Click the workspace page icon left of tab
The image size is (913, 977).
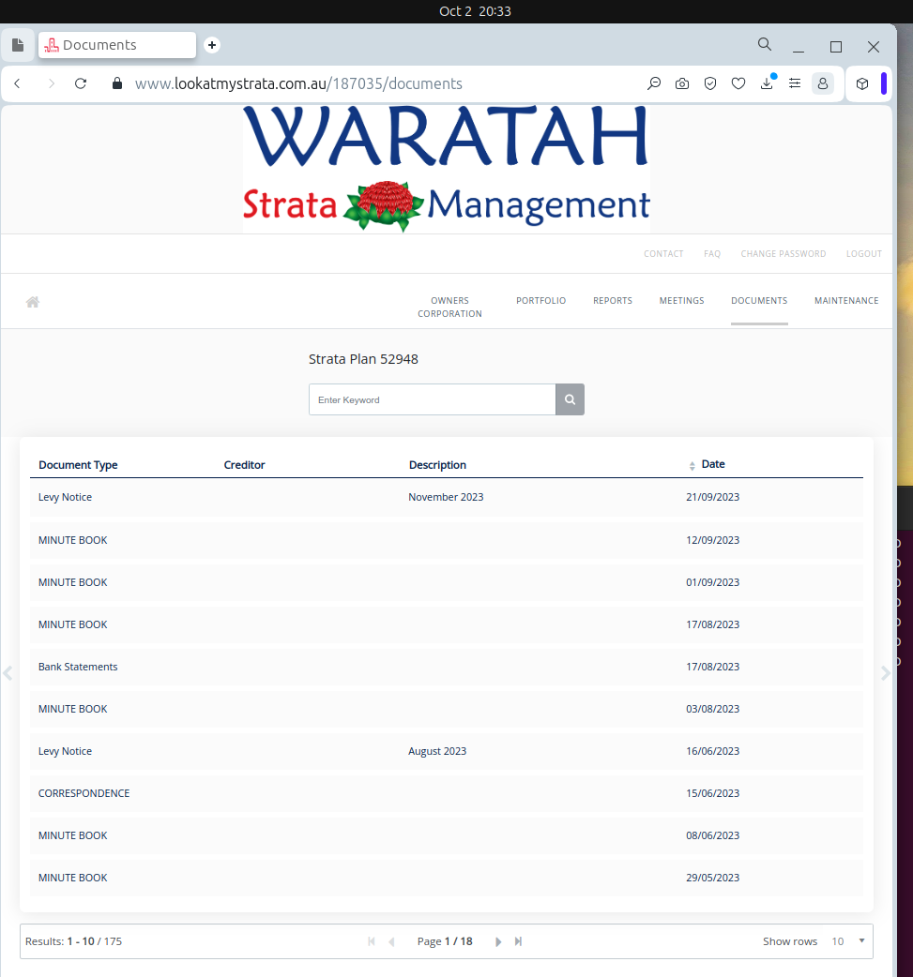click(x=18, y=45)
